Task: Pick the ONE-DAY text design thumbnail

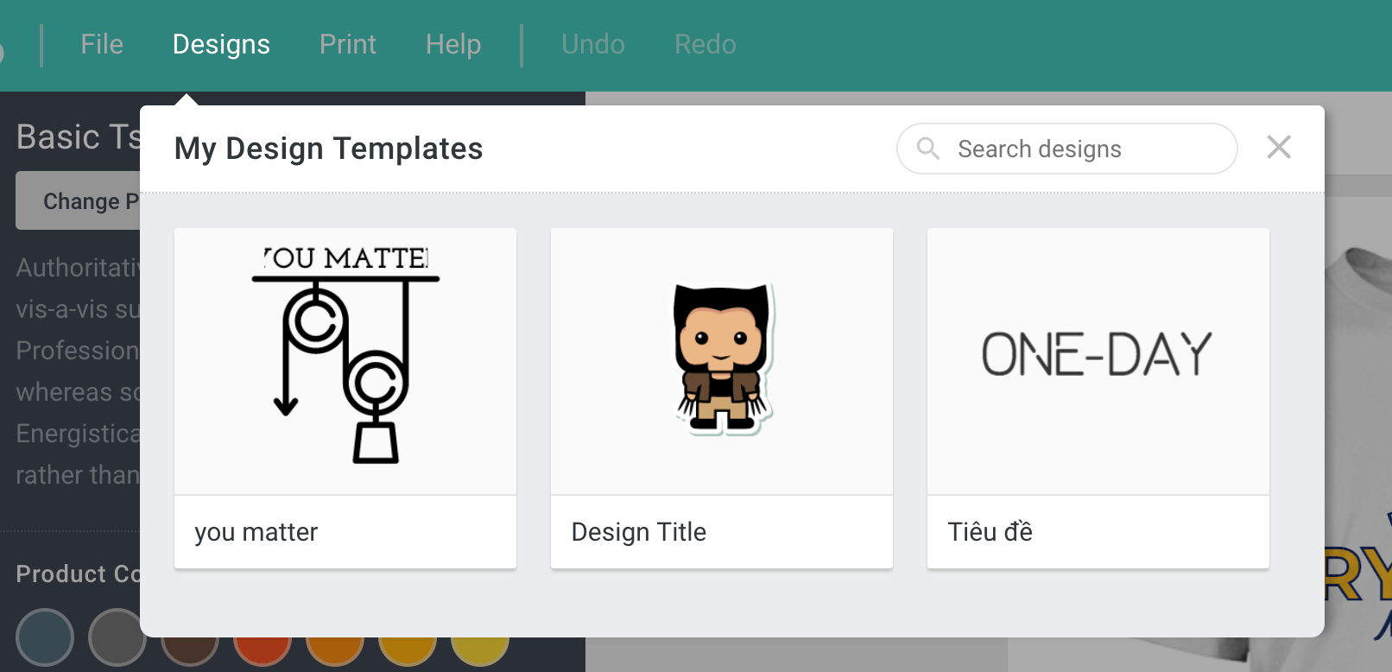Action: (1098, 361)
